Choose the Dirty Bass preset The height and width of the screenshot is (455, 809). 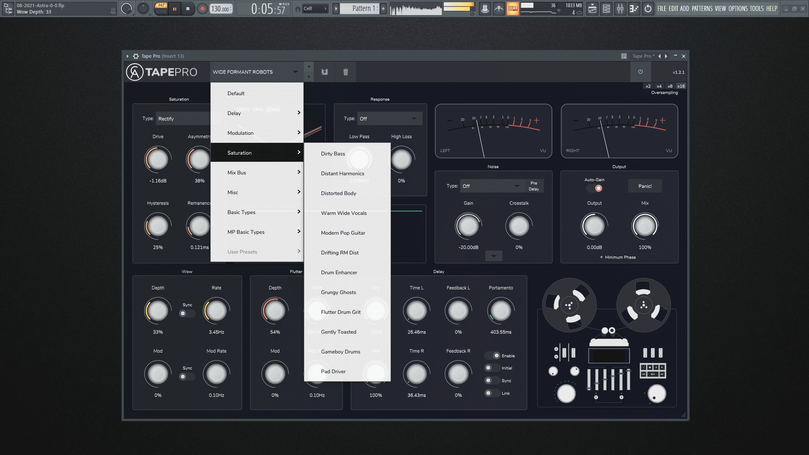[x=347, y=153]
